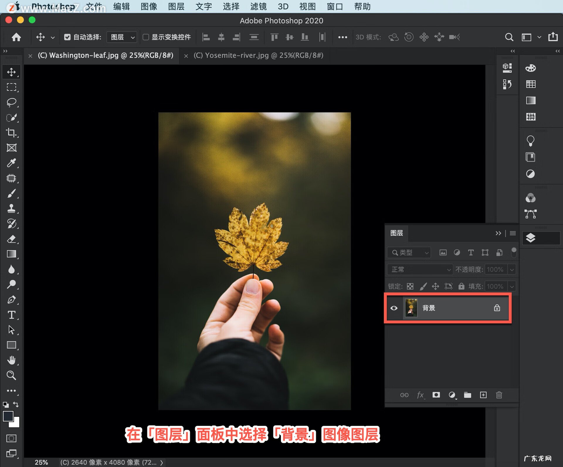Open the auto-select target dropdown showing 图层
The height and width of the screenshot is (467, 563).
(x=121, y=37)
